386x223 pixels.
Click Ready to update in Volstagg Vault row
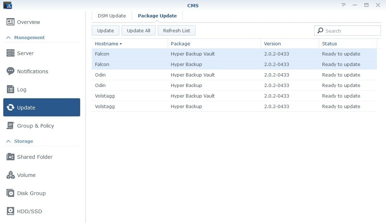(341, 96)
